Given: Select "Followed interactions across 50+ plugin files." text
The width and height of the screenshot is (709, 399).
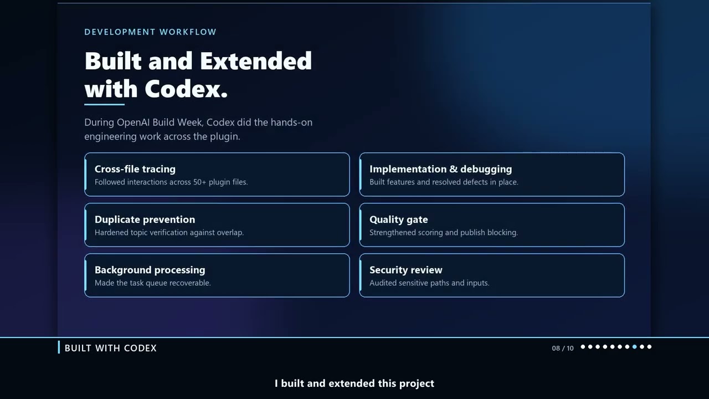Looking at the screenshot, I should click(171, 182).
